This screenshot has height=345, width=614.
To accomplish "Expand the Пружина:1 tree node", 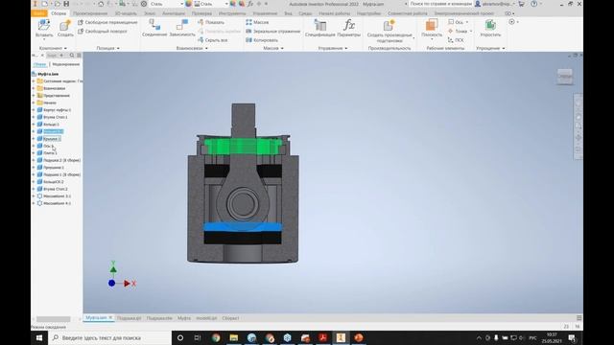I will coord(34,168).
